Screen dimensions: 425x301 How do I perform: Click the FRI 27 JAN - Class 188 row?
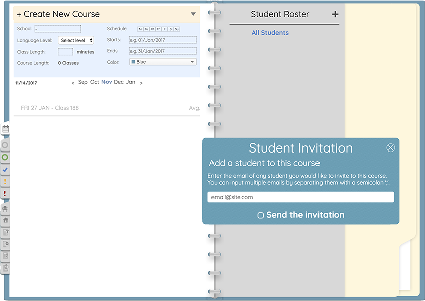(107, 108)
